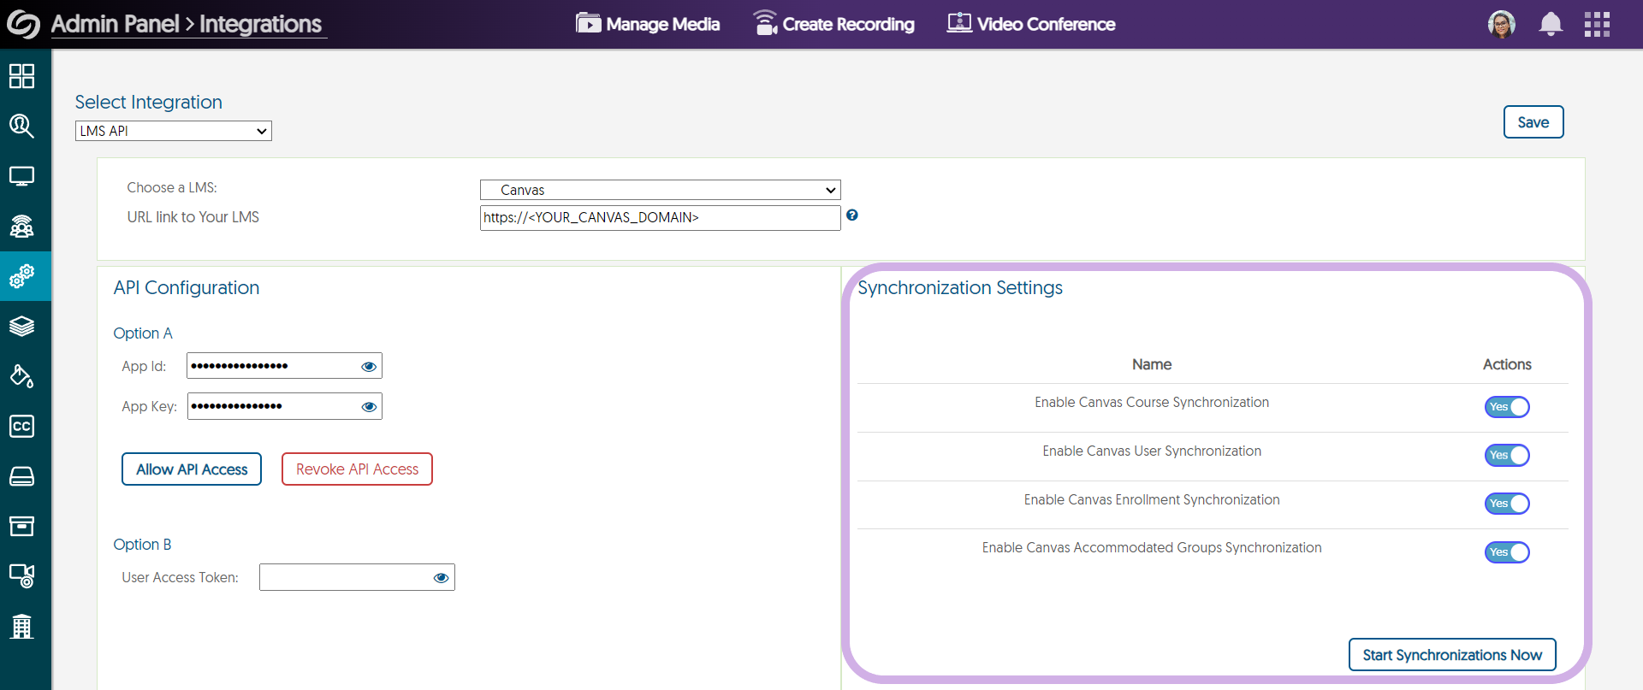Open the users group sidebar icon

(x=21, y=227)
